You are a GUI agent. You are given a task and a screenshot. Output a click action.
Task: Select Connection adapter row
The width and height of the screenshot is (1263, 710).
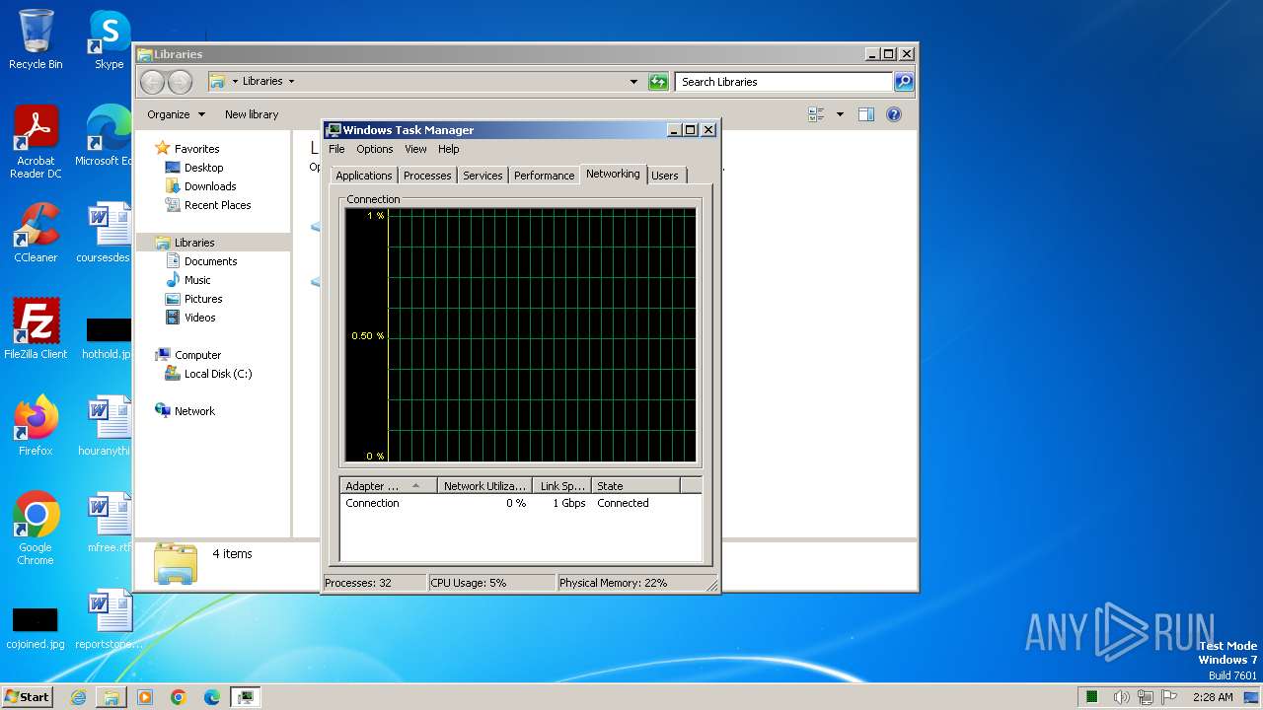(x=520, y=503)
